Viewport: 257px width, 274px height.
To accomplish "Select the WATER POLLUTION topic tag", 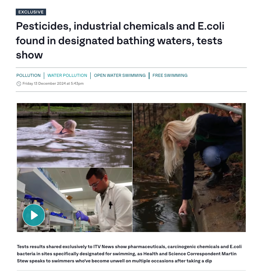I will (67, 75).
